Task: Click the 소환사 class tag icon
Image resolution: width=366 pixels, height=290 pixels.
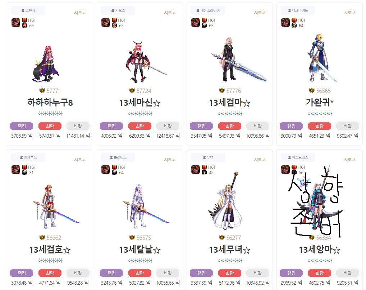Action: (23, 10)
